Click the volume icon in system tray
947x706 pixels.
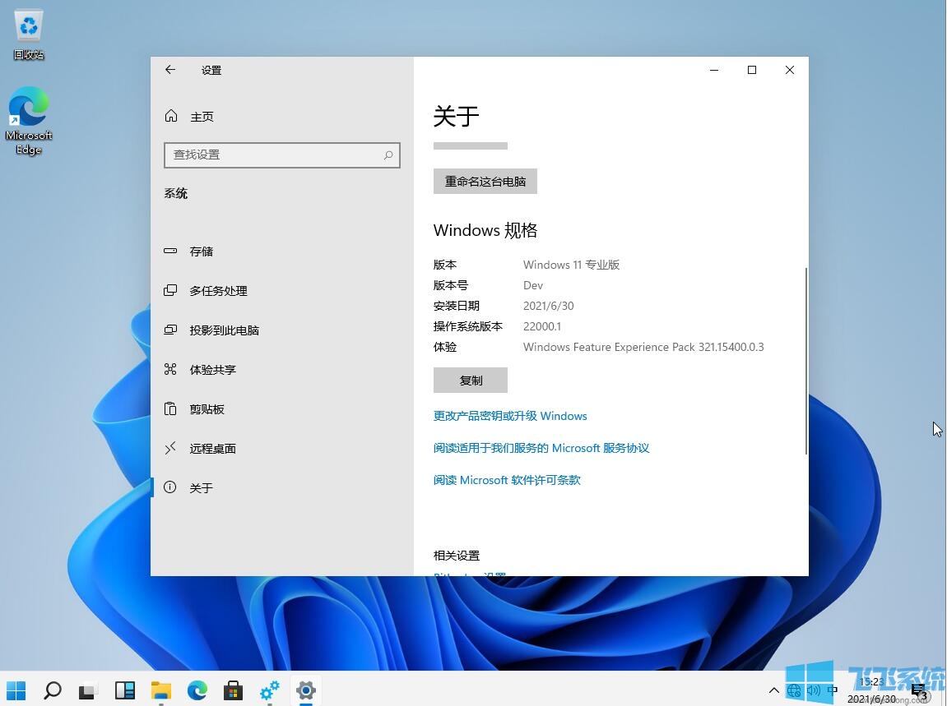[814, 690]
